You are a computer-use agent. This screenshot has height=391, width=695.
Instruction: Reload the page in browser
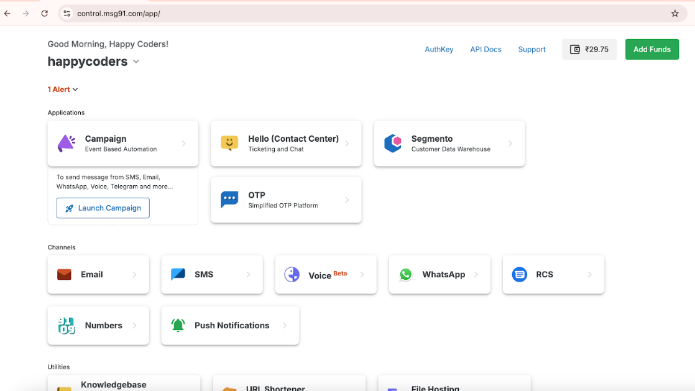pos(44,13)
